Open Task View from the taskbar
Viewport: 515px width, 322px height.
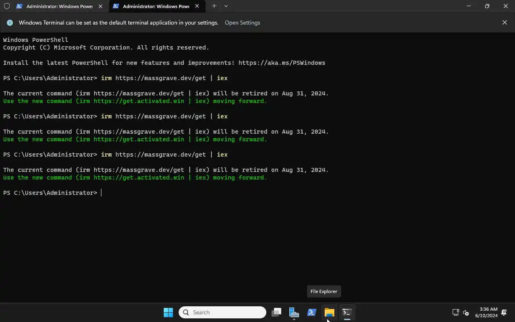point(276,312)
